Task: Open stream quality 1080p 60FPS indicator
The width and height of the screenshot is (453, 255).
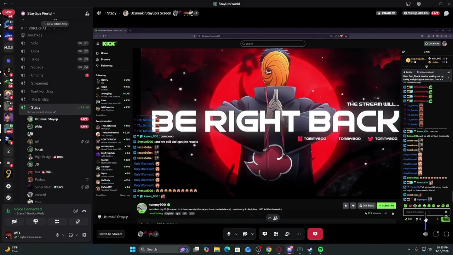Action: 417,13
